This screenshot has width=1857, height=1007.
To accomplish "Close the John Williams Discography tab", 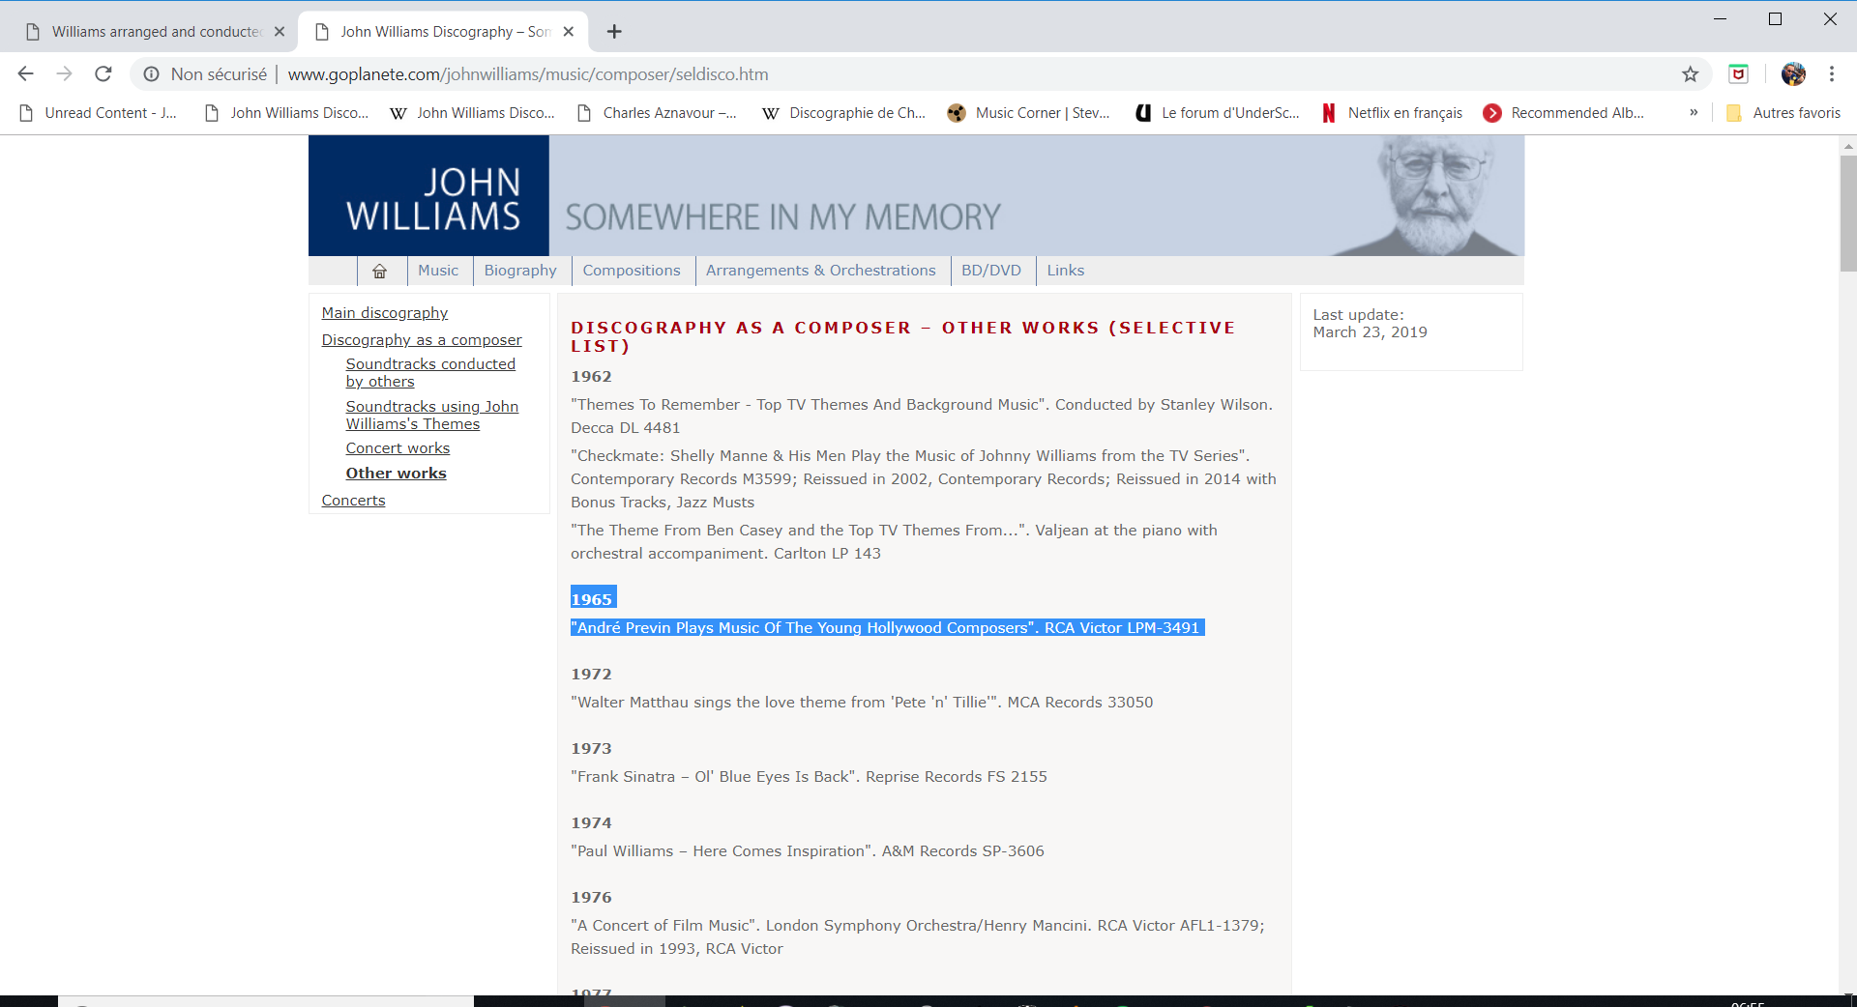I will (x=569, y=32).
